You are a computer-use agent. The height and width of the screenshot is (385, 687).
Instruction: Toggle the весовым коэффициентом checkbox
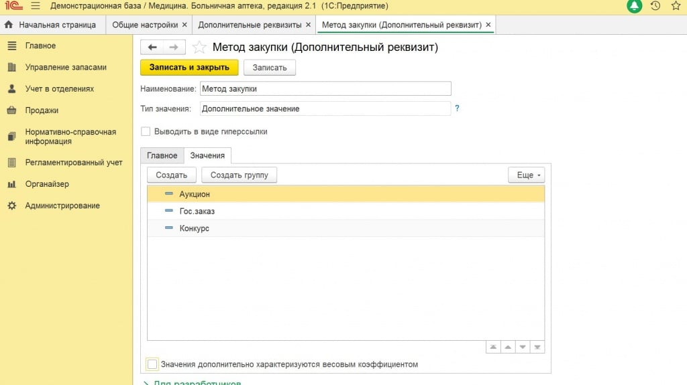point(152,364)
